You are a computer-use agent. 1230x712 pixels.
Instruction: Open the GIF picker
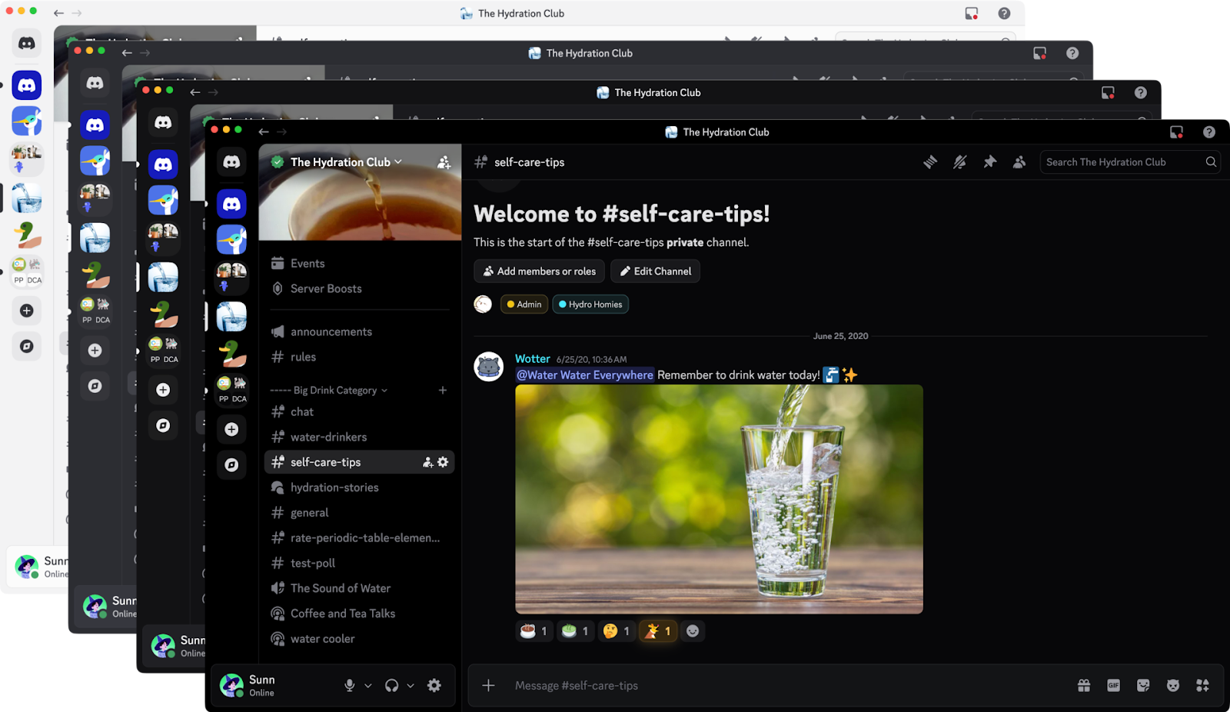click(x=1112, y=684)
